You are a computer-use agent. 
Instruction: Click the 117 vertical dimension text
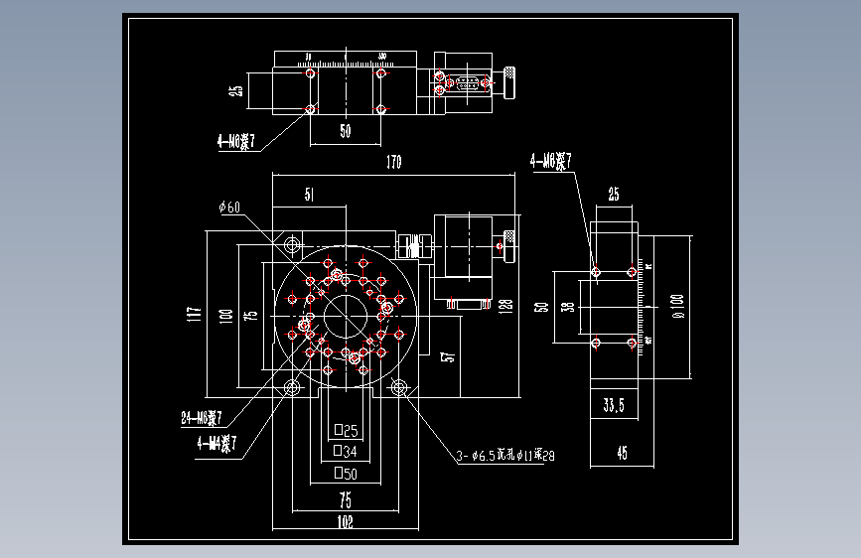pyautogui.click(x=194, y=314)
